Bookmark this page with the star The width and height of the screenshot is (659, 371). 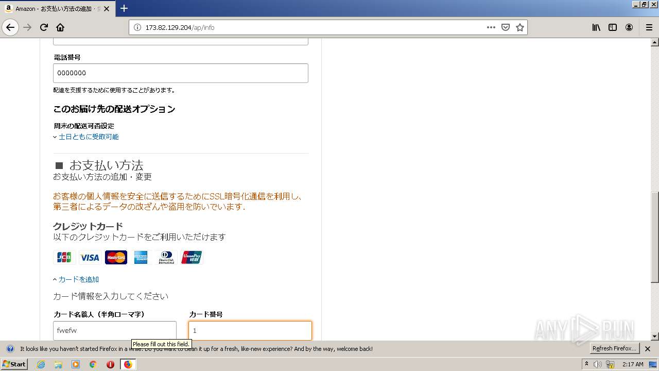520,27
